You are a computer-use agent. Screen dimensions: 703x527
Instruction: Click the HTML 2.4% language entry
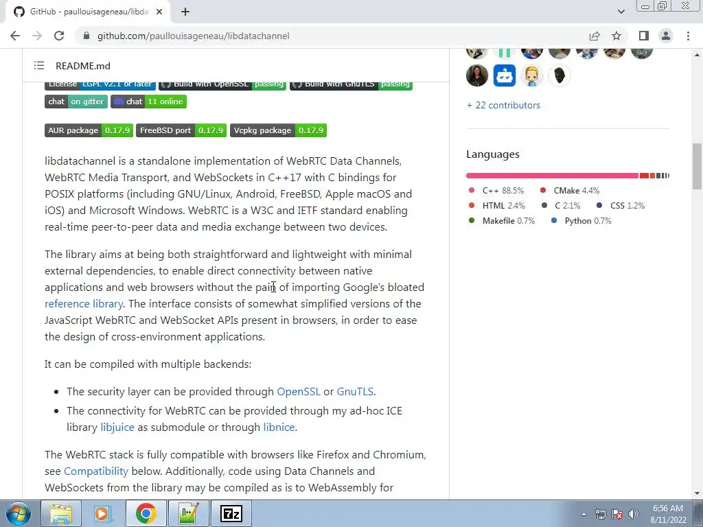[x=497, y=206]
